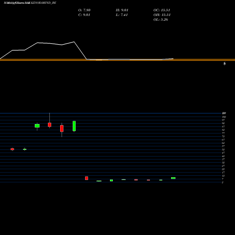Click the 62 price axis label
Image resolution: width=235 pixels, height=235 pixels.
pyautogui.click(x=223, y=143)
